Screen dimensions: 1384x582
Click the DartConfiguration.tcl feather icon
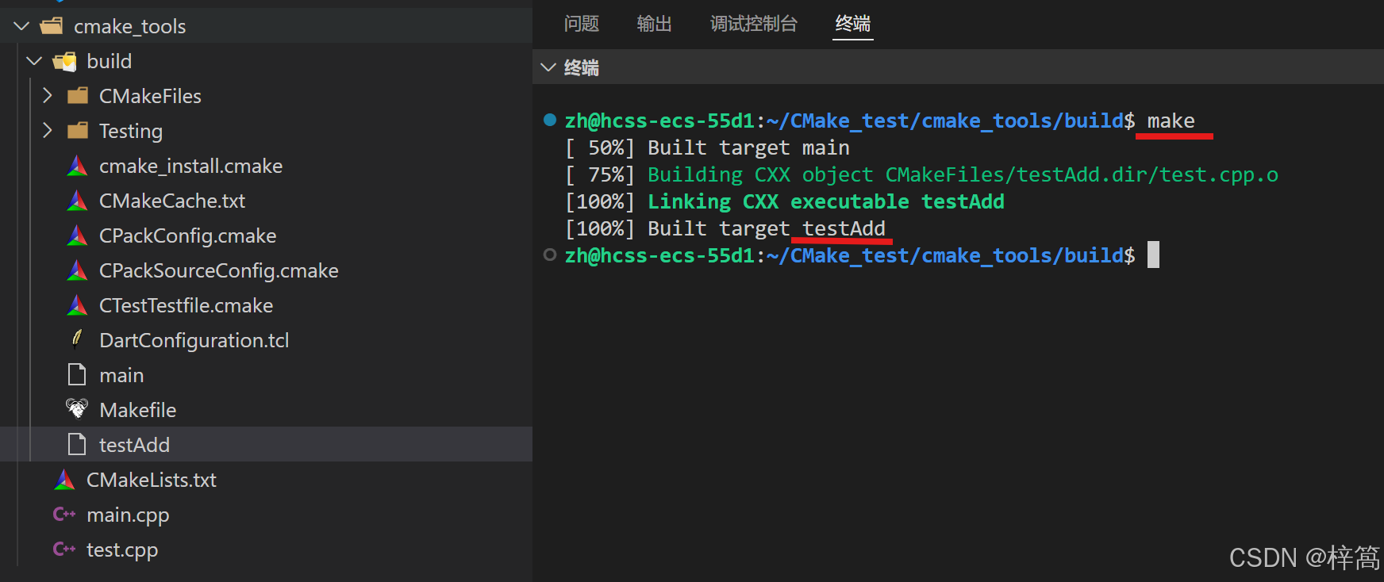pos(77,339)
